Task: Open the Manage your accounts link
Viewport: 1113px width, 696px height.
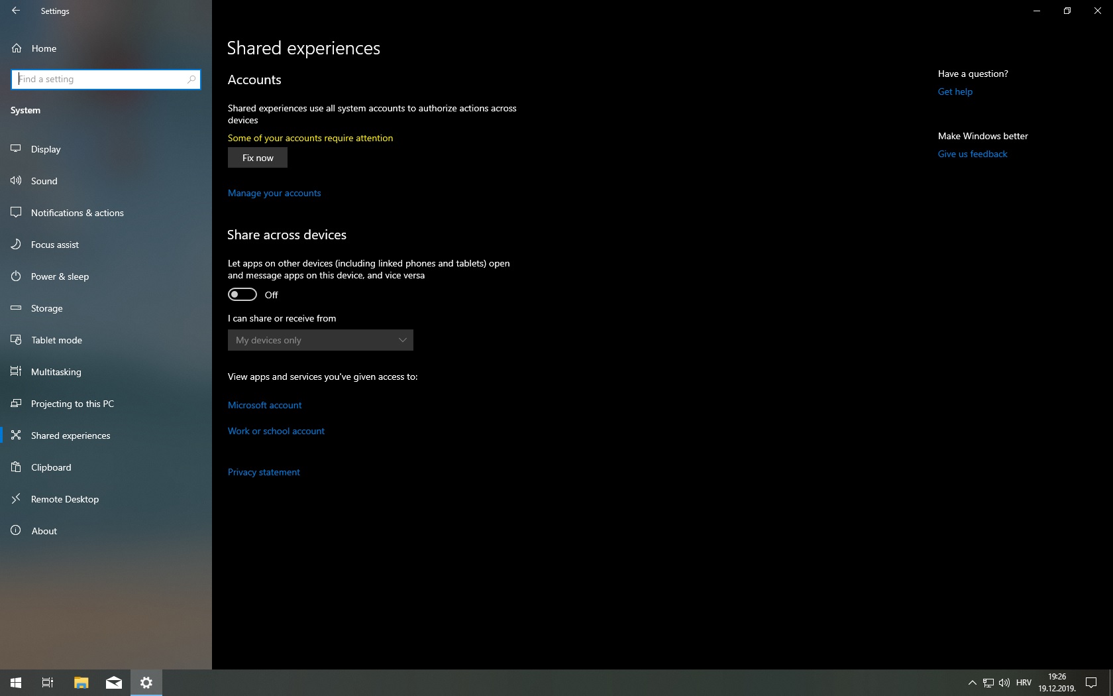Action: (x=274, y=193)
